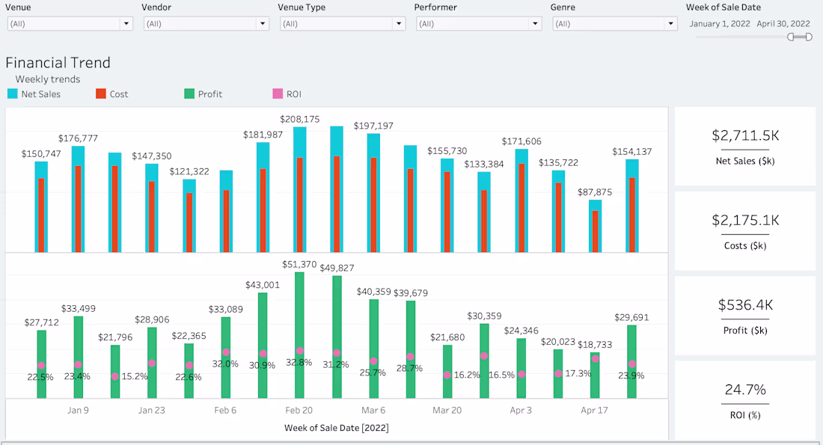Click the 15.2% ROI label
Viewport: 823px width, 445px height.
click(135, 376)
